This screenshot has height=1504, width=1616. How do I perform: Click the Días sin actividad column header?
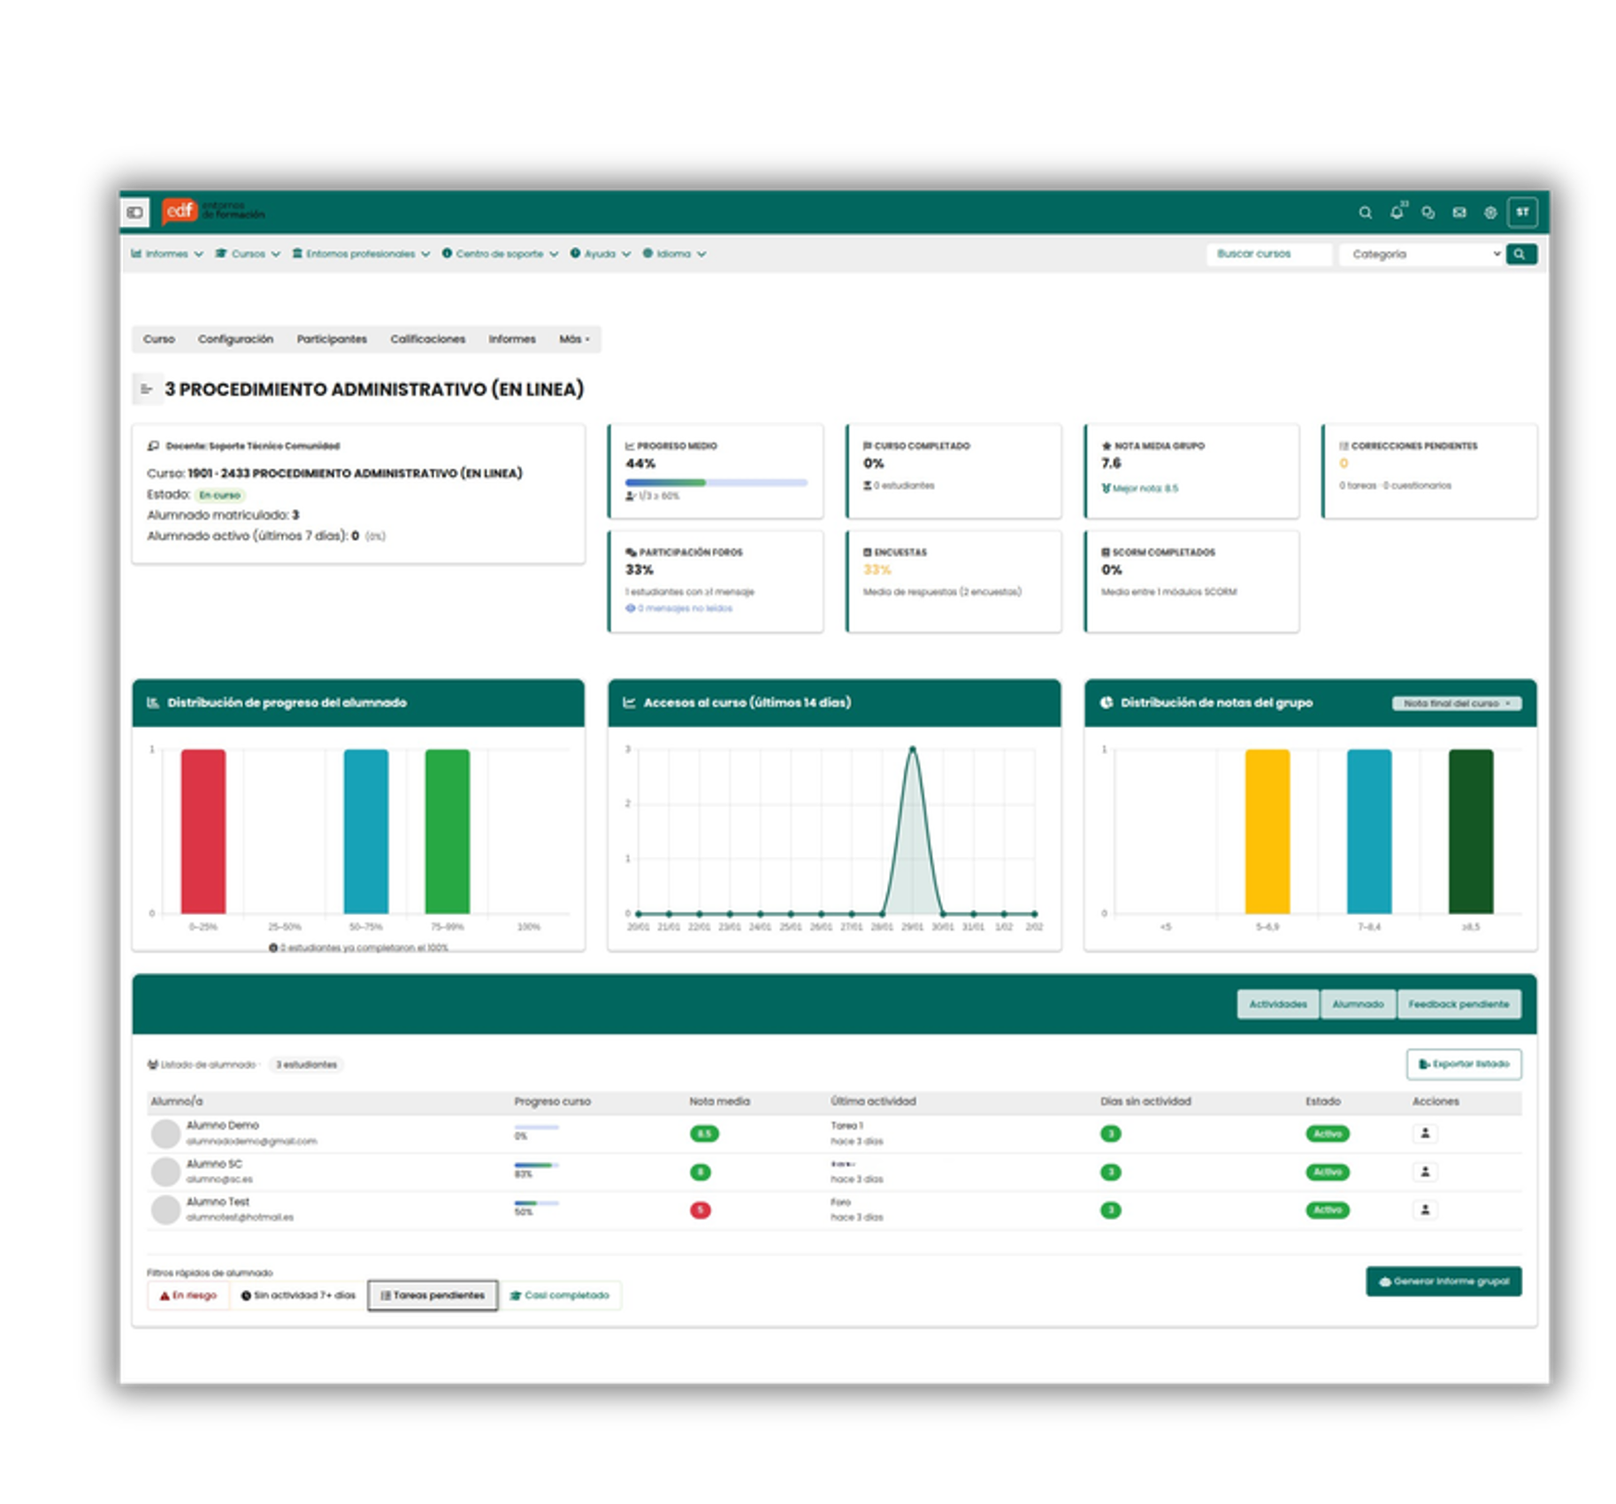point(1145,1102)
